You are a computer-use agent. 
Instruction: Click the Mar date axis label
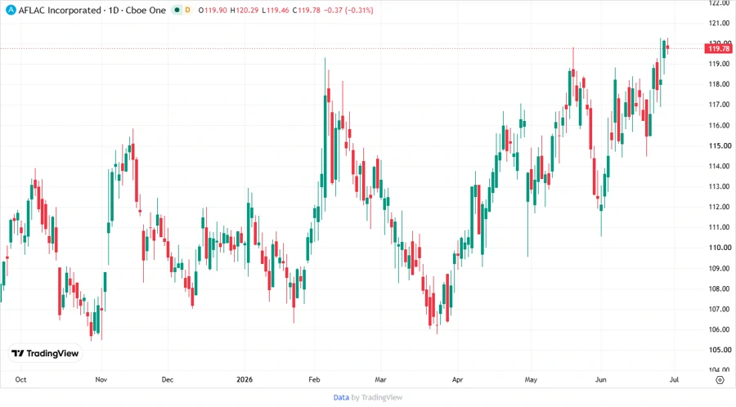pos(380,379)
